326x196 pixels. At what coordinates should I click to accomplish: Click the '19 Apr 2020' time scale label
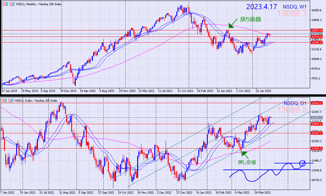(88, 91)
